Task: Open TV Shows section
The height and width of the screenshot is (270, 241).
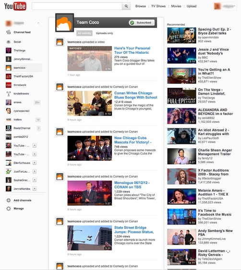Action: coord(158,6)
